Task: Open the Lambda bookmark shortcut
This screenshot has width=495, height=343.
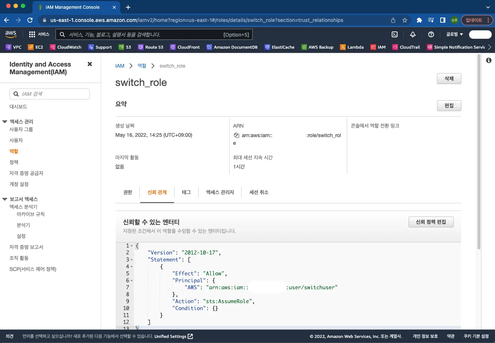Action: coord(352,47)
